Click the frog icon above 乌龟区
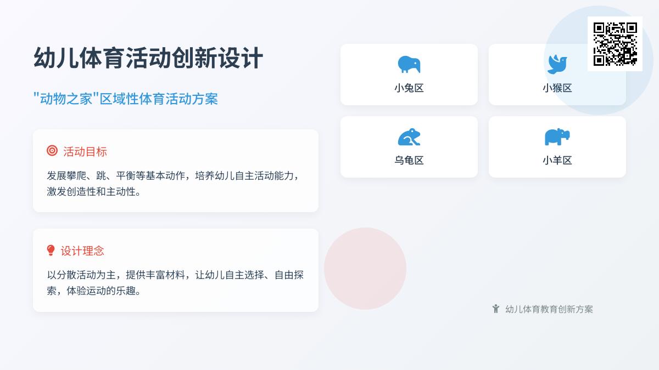 (409, 137)
